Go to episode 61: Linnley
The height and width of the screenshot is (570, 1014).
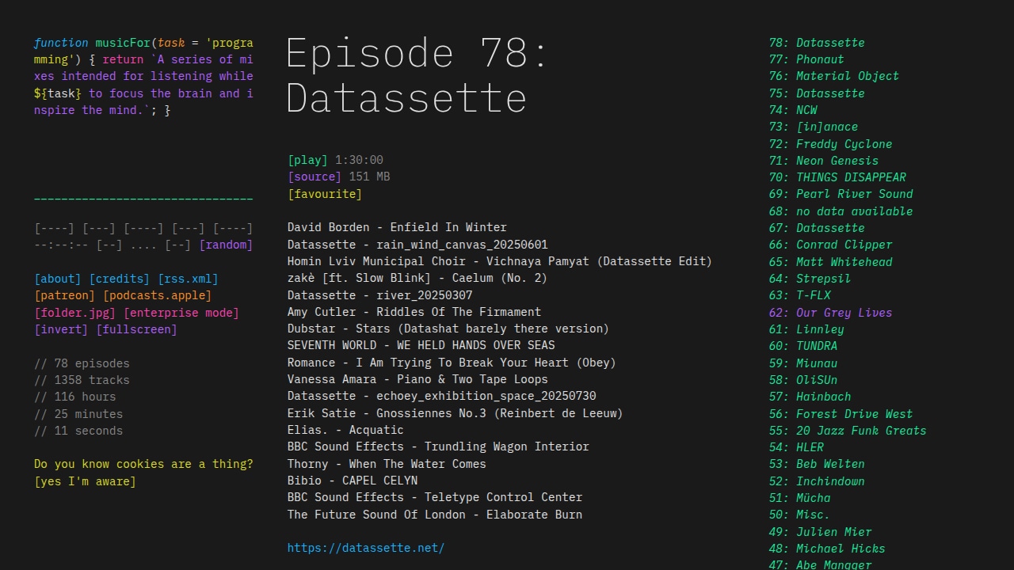tap(806, 329)
